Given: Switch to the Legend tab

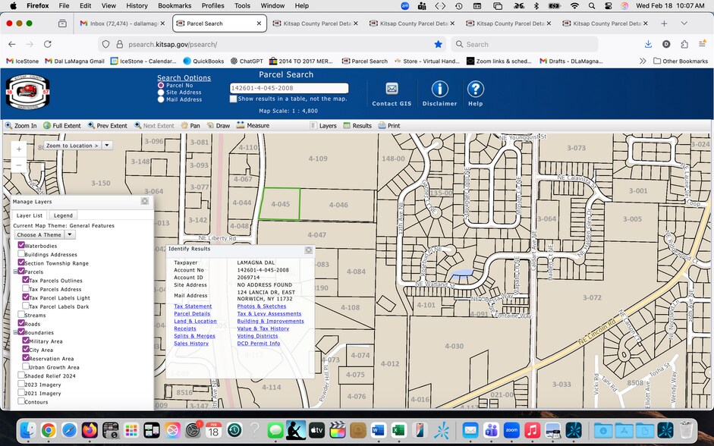Looking at the screenshot, I should point(63,215).
